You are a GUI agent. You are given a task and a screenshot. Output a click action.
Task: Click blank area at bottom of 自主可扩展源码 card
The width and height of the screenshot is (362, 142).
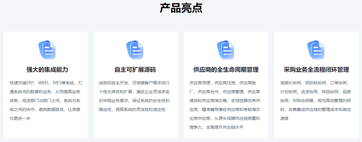tap(136, 127)
